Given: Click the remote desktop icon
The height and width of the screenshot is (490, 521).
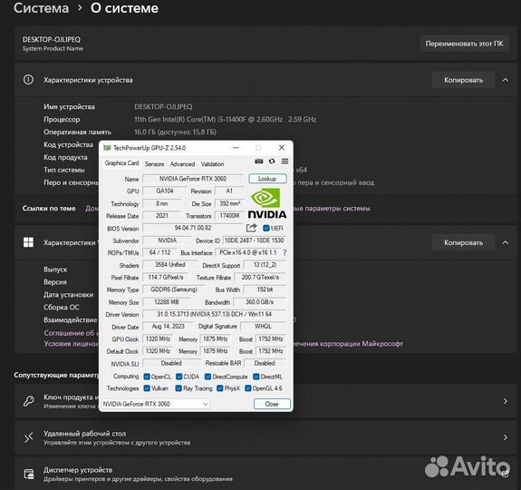Looking at the screenshot, I should click(29, 437).
